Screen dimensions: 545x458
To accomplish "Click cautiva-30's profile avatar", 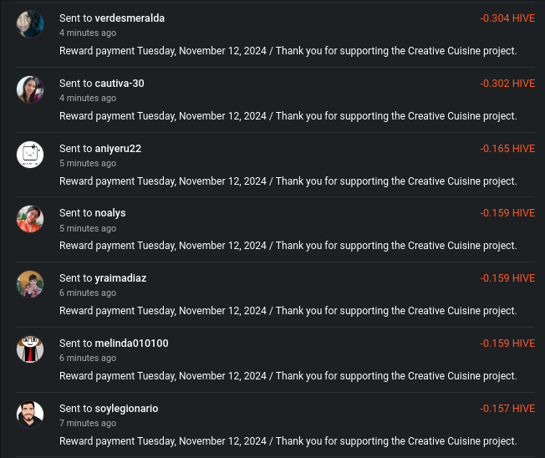I will coord(30,89).
